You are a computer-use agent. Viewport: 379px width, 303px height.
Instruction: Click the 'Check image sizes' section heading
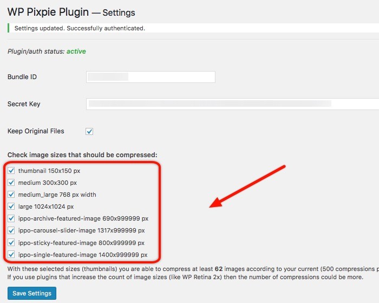click(x=82, y=155)
